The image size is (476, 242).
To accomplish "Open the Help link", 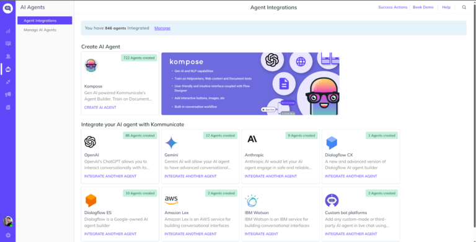I will [x=446, y=7].
